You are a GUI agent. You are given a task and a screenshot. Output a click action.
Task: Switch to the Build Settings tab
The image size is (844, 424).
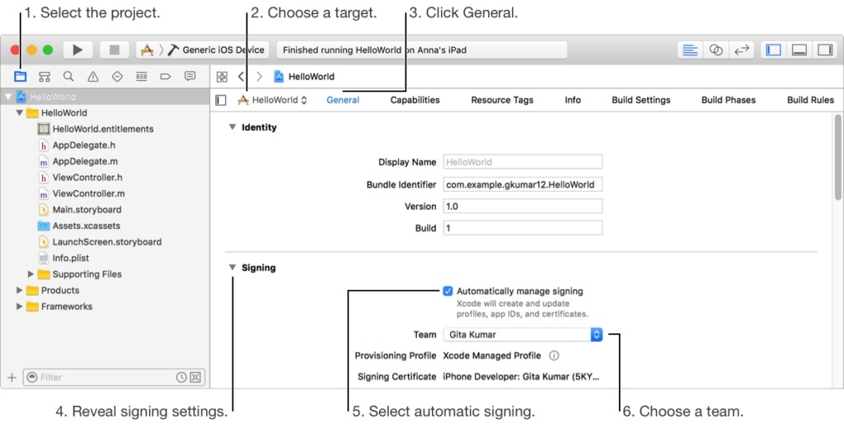[641, 100]
